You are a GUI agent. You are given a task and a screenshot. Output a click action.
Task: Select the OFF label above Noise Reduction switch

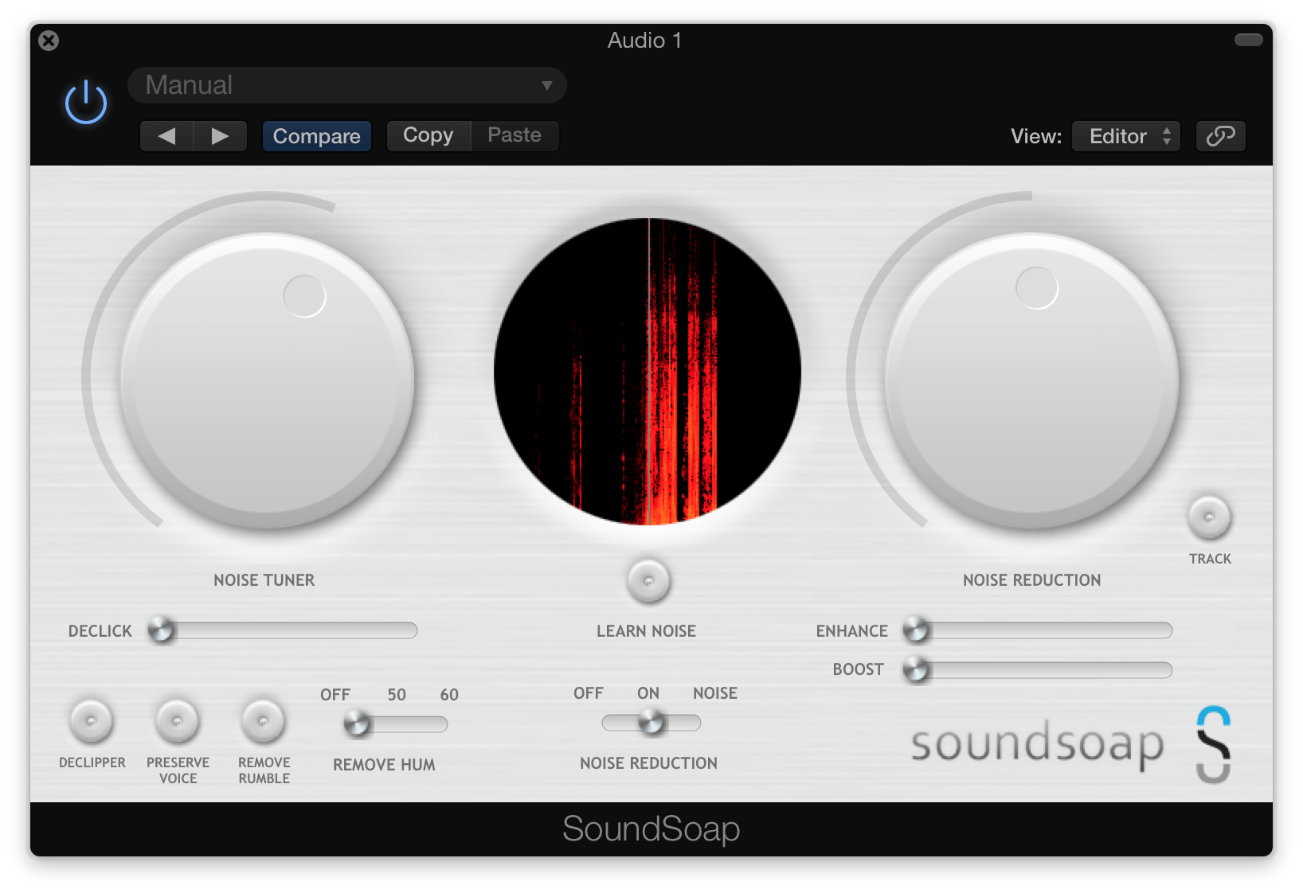[589, 693]
